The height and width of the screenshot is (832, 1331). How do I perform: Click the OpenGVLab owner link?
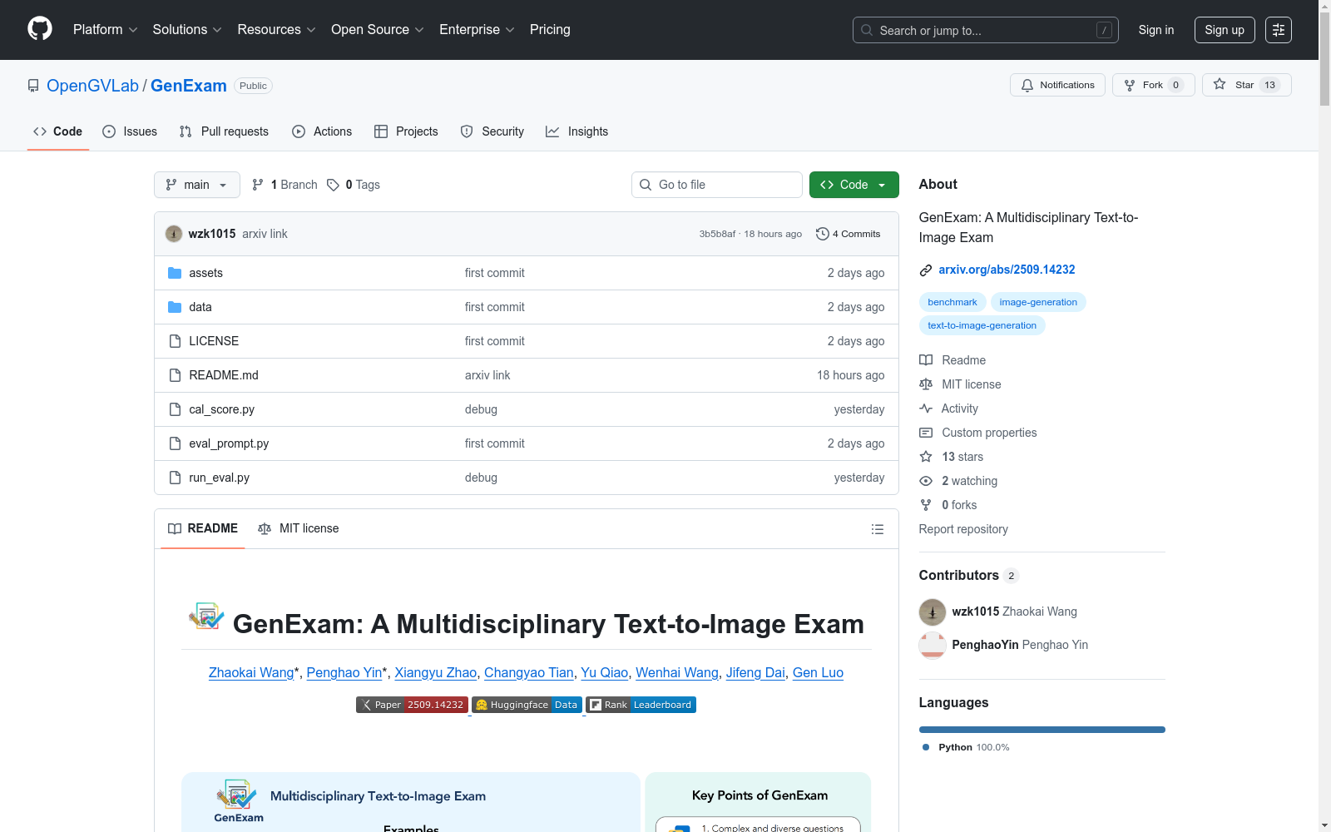point(92,86)
